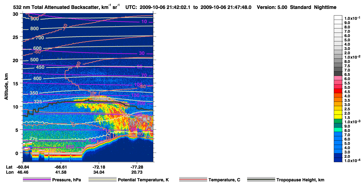Viewport: 363px width, 186px height.
Task: Click the pure red color bar swatch
Action: pos(338,91)
